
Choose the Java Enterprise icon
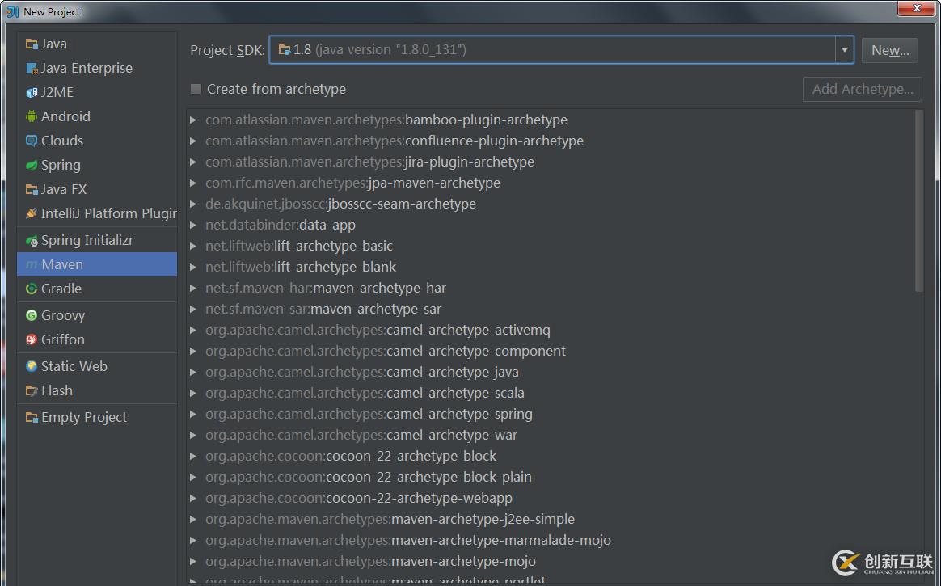(x=32, y=69)
